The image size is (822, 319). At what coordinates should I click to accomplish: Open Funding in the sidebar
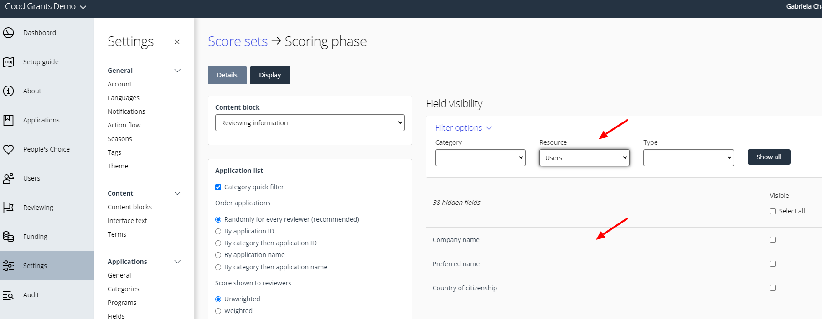(35, 237)
